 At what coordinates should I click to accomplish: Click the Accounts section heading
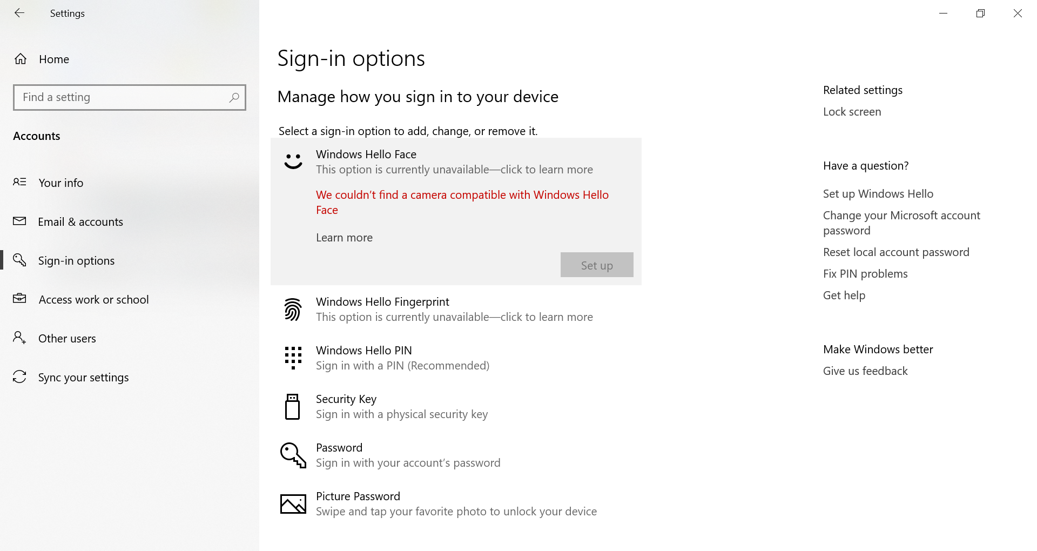coord(37,136)
